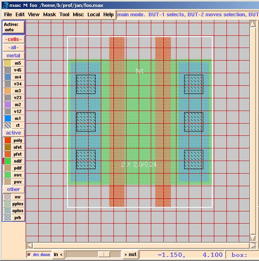Image resolution: width=259 pixels, height=261 pixels.
Task: Click horizontal scrollbar left arrow
Action: point(30,246)
